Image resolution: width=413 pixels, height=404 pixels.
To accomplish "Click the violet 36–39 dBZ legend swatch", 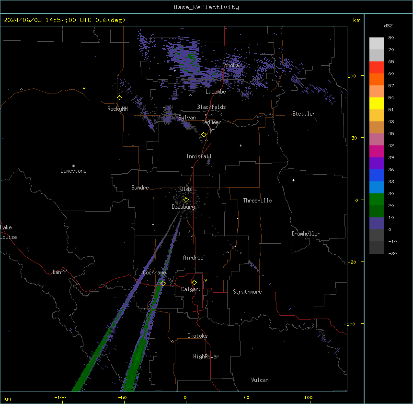I will click(377, 164).
